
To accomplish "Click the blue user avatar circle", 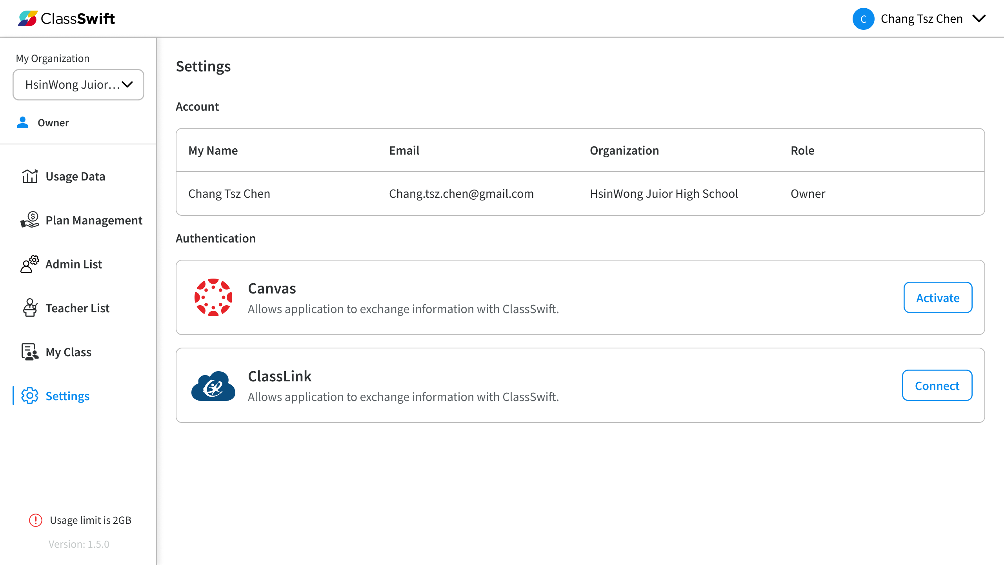I will click(x=863, y=19).
